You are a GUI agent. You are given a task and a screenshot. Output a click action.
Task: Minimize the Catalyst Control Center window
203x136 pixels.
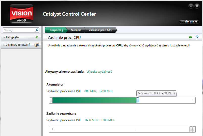[191, 6]
